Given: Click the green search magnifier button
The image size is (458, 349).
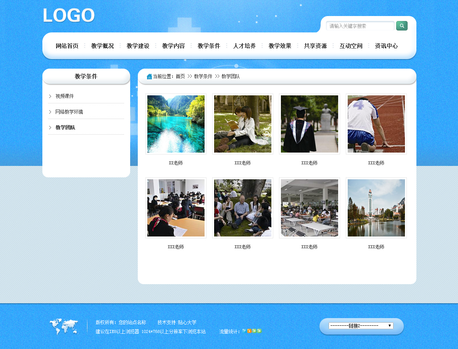Looking at the screenshot, I should tap(402, 26).
